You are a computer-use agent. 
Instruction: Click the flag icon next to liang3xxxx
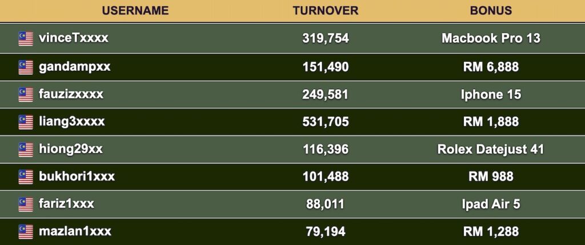tap(26, 122)
